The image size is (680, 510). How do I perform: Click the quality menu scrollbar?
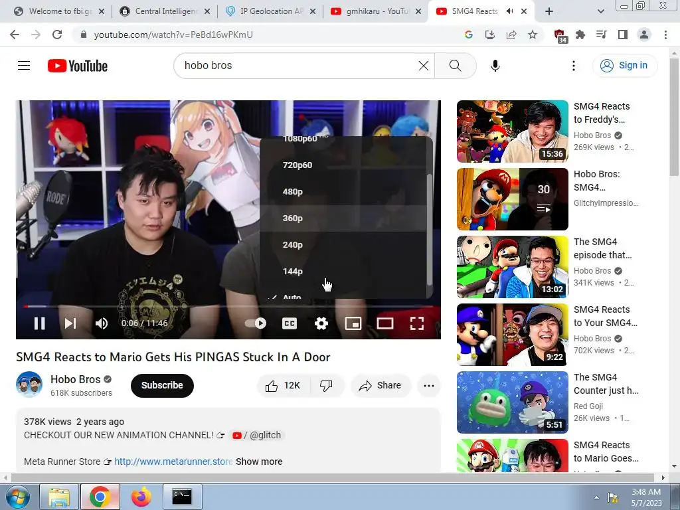coord(430,230)
